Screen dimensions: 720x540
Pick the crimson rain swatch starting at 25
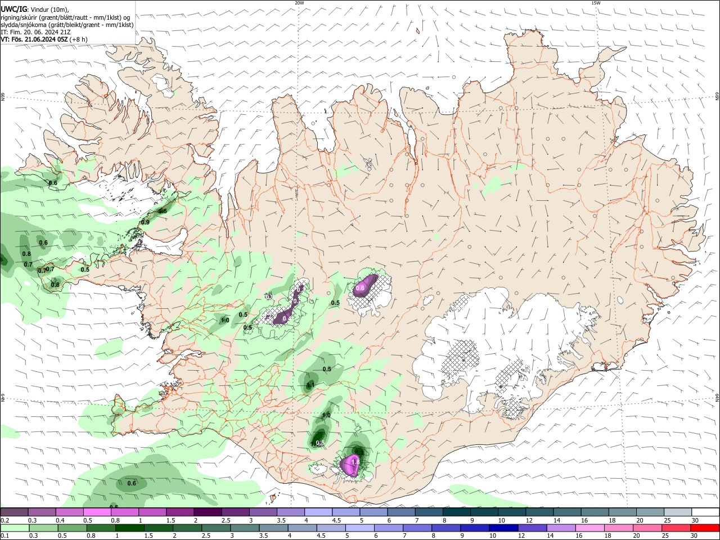click(677, 528)
